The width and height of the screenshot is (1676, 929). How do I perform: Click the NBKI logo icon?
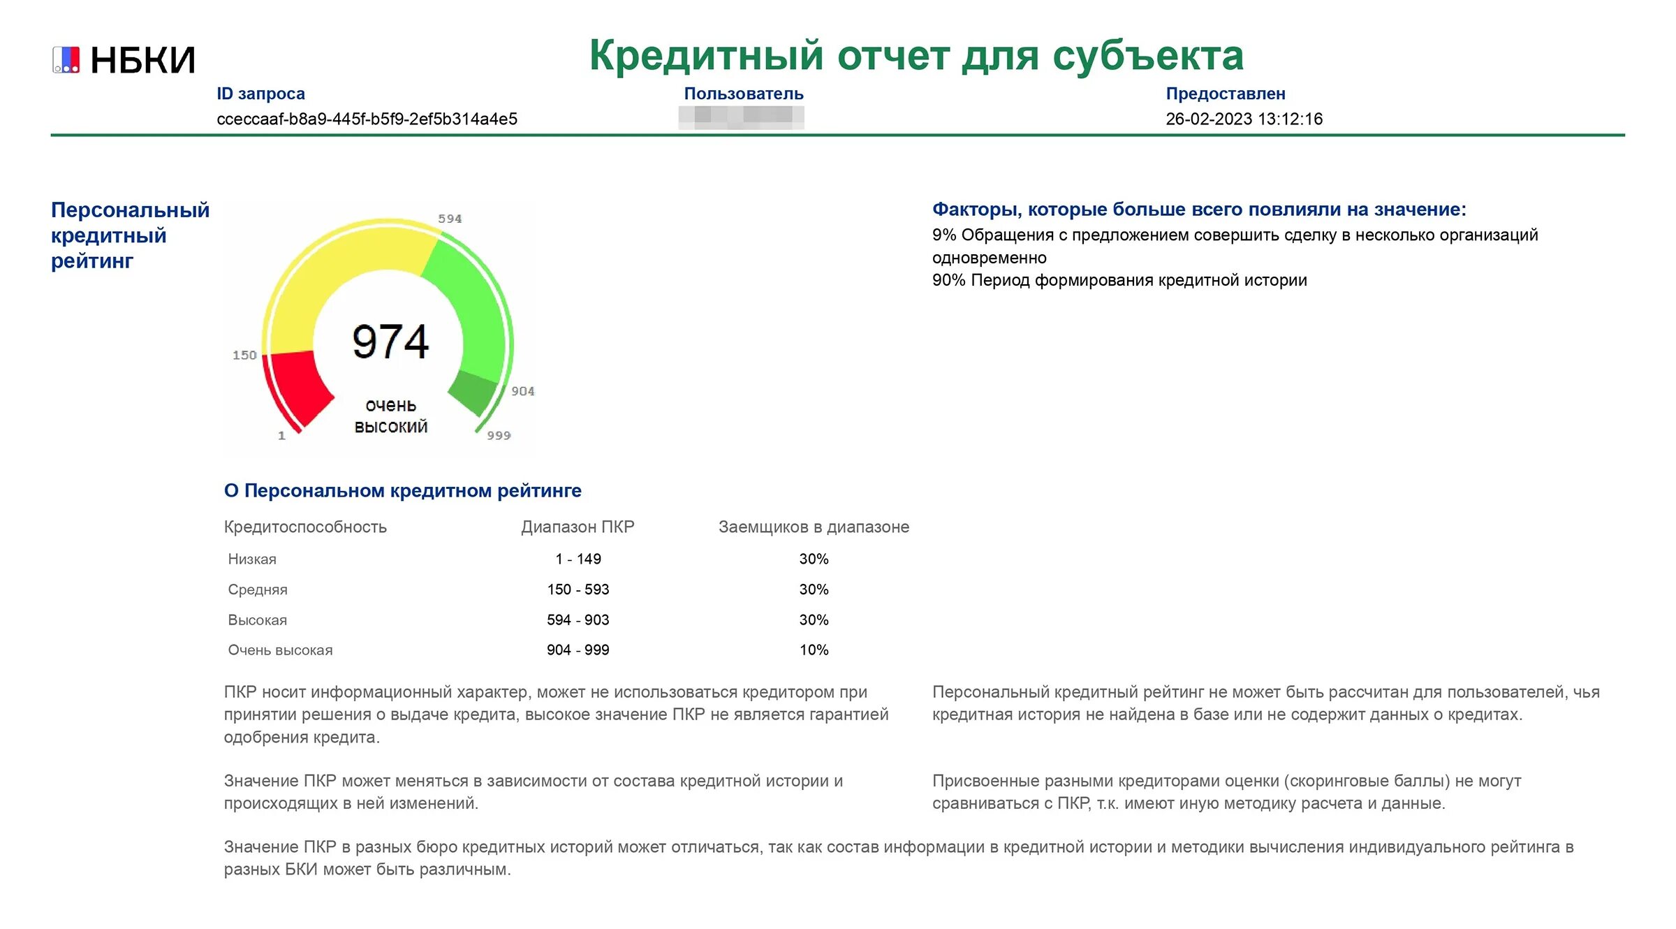click(x=66, y=60)
